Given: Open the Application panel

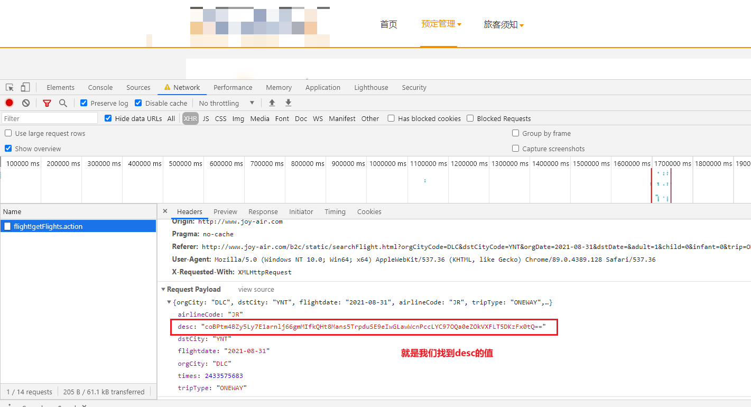Looking at the screenshot, I should click(323, 87).
